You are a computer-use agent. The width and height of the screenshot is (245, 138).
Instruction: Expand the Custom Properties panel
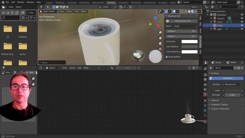(x=209, y=109)
